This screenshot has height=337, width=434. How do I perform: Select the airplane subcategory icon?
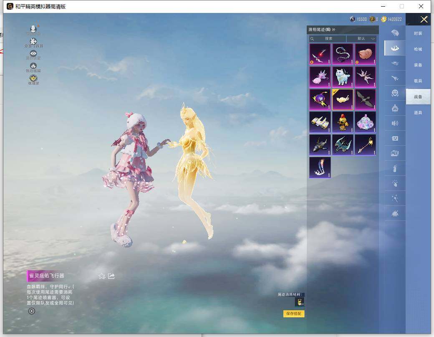click(x=395, y=78)
